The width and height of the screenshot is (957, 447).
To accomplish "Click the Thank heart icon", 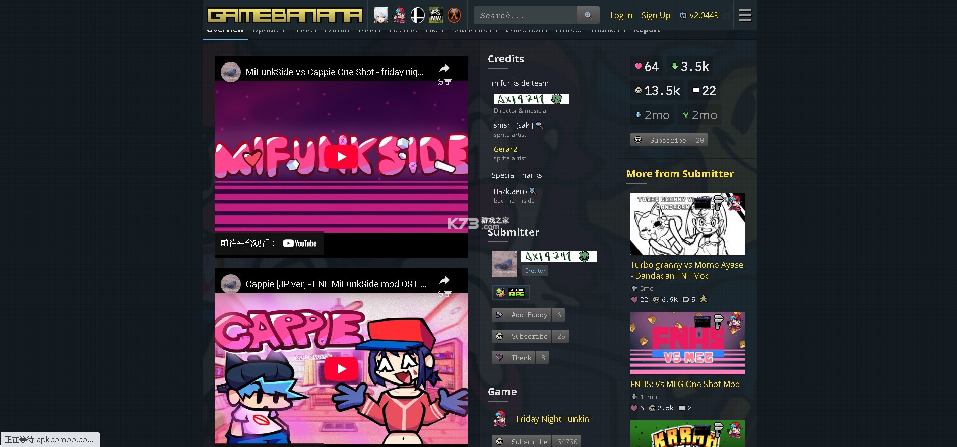I will tap(499, 357).
